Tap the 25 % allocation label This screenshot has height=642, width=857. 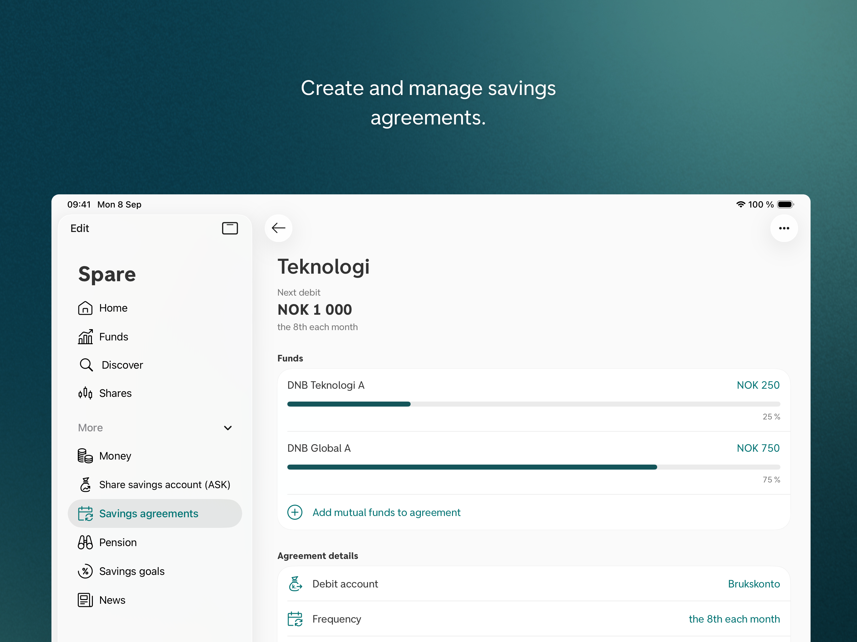coord(771,417)
